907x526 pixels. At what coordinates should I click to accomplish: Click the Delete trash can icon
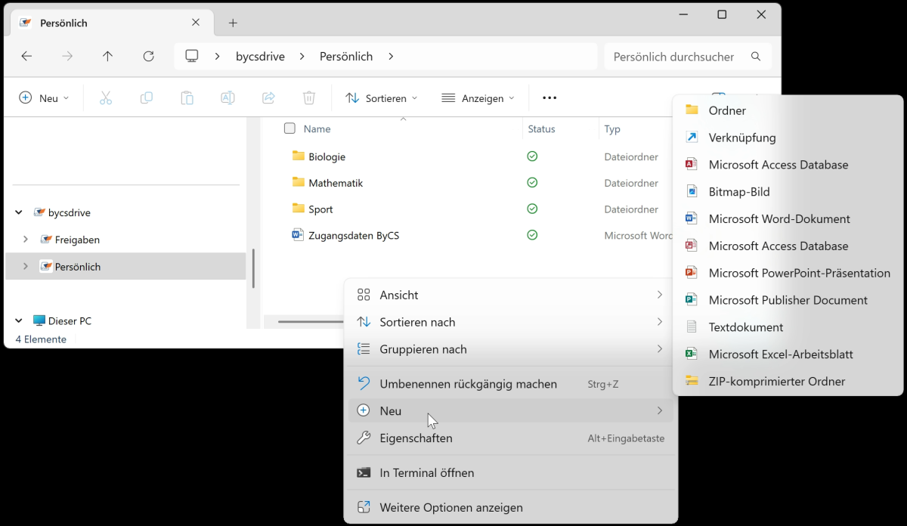(x=308, y=98)
